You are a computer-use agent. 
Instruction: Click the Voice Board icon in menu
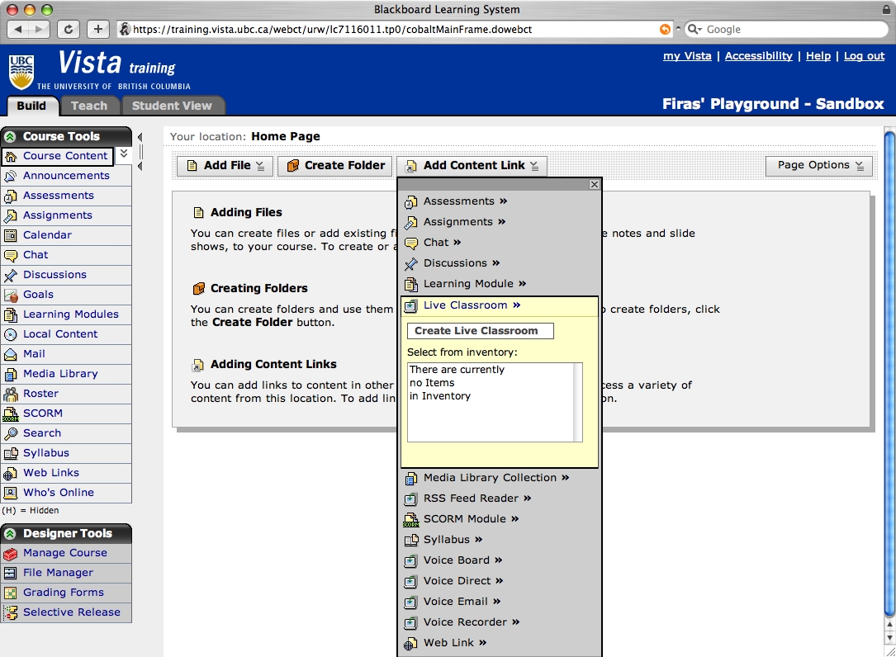pos(410,560)
